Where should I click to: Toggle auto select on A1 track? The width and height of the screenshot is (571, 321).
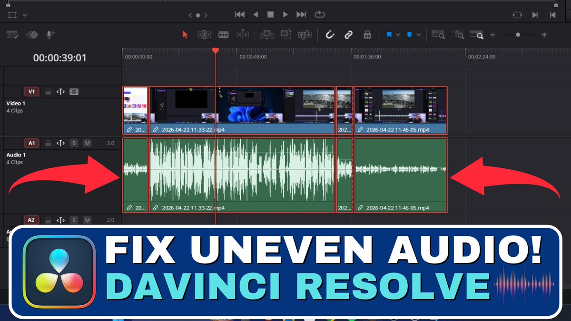[60, 143]
